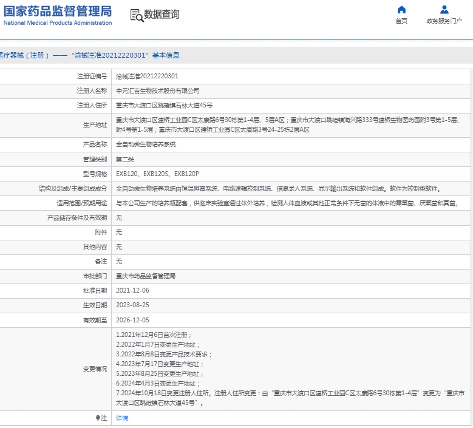Click the small bullet icon beside 注

point(97,418)
